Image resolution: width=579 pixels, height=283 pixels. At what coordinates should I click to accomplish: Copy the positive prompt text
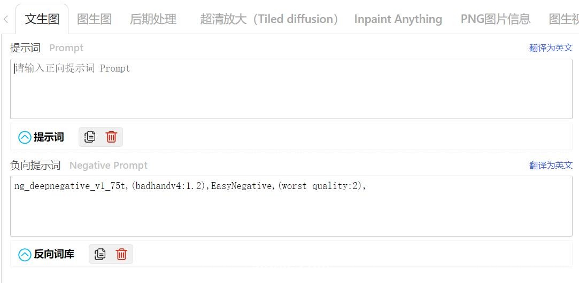click(90, 137)
